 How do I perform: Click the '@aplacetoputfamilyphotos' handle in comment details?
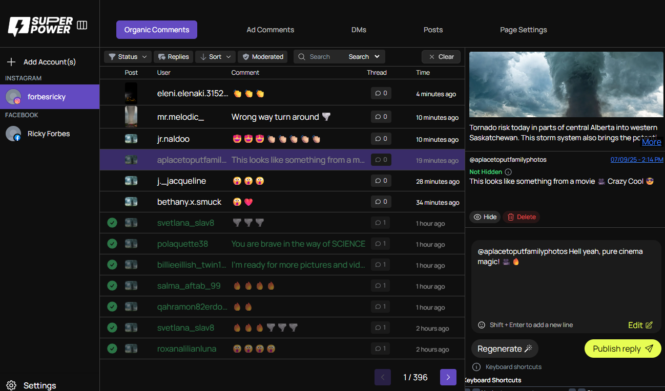click(508, 160)
